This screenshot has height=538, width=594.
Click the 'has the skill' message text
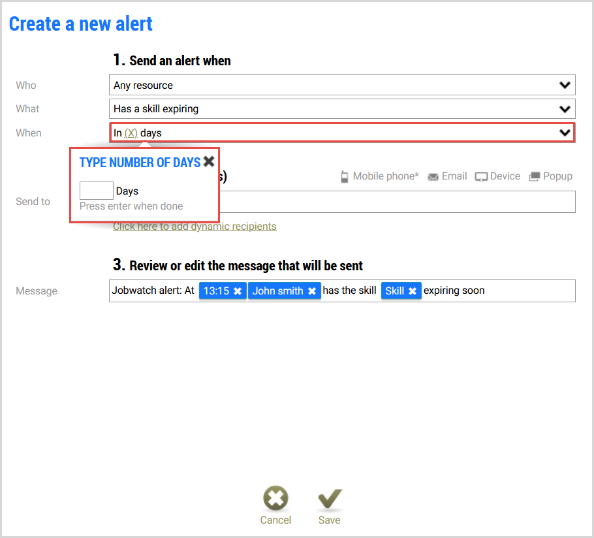coord(349,290)
